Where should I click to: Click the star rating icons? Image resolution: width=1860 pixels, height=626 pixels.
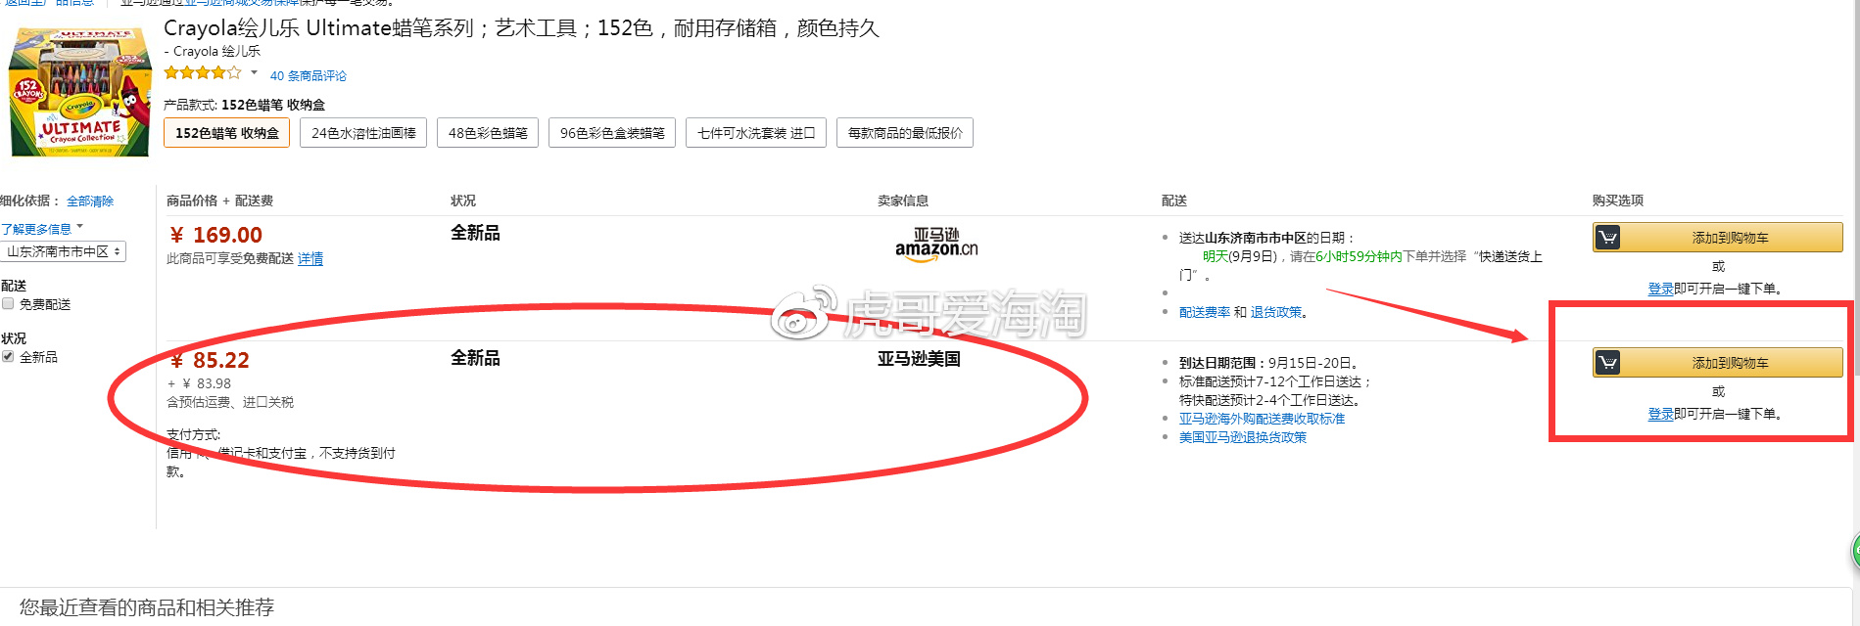[203, 72]
